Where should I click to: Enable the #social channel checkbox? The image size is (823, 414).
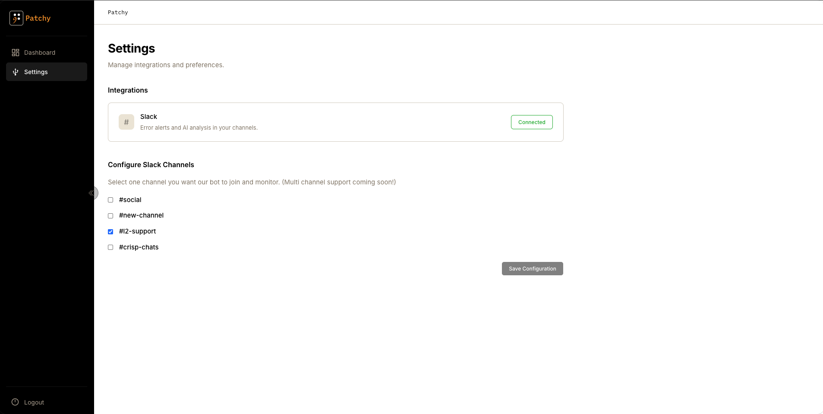pos(110,200)
